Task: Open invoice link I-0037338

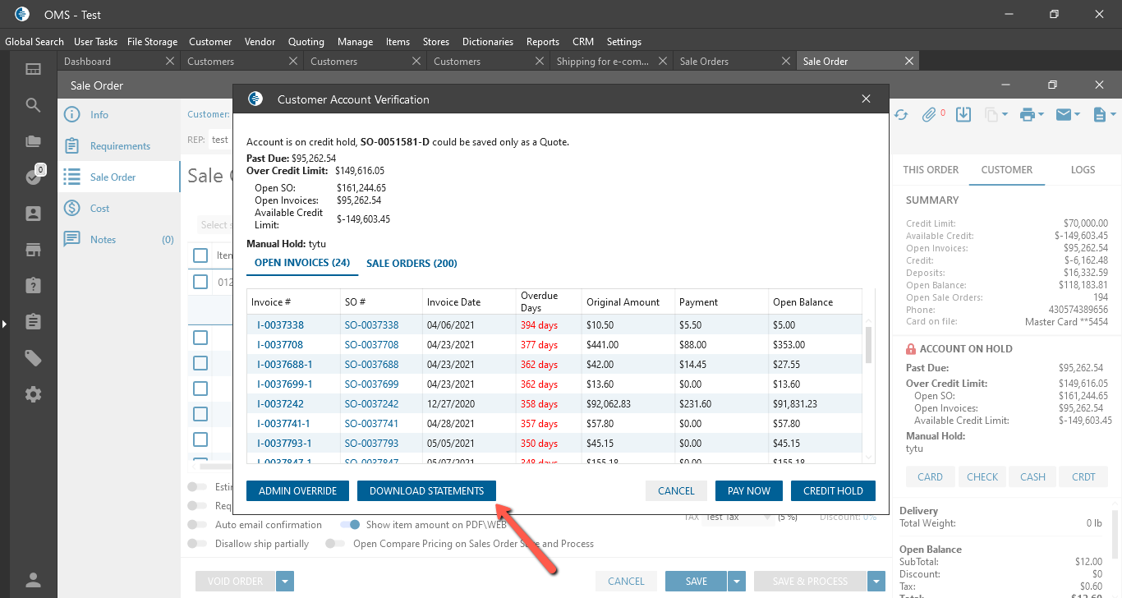Action: coord(280,325)
